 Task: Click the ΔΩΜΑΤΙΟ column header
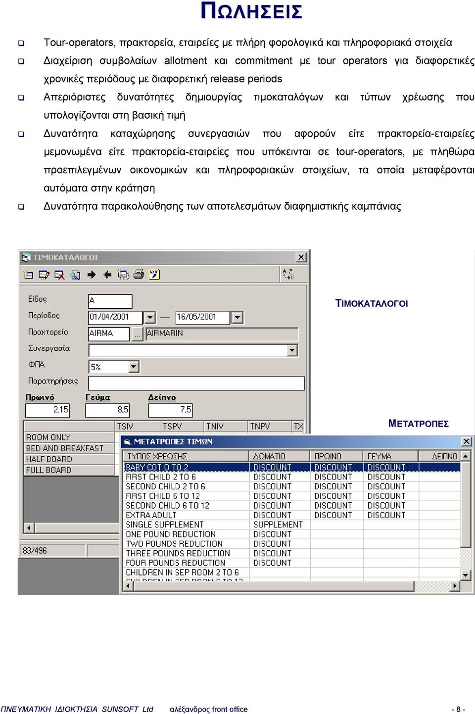coord(280,456)
